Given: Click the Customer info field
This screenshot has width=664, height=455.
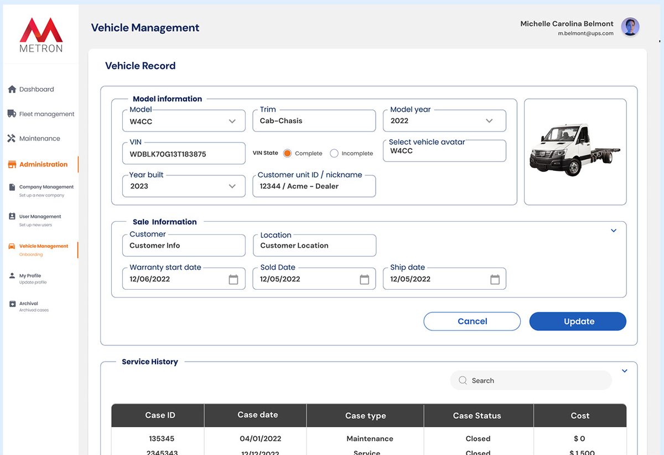Looking at the screenshot, I should point(184,245).
